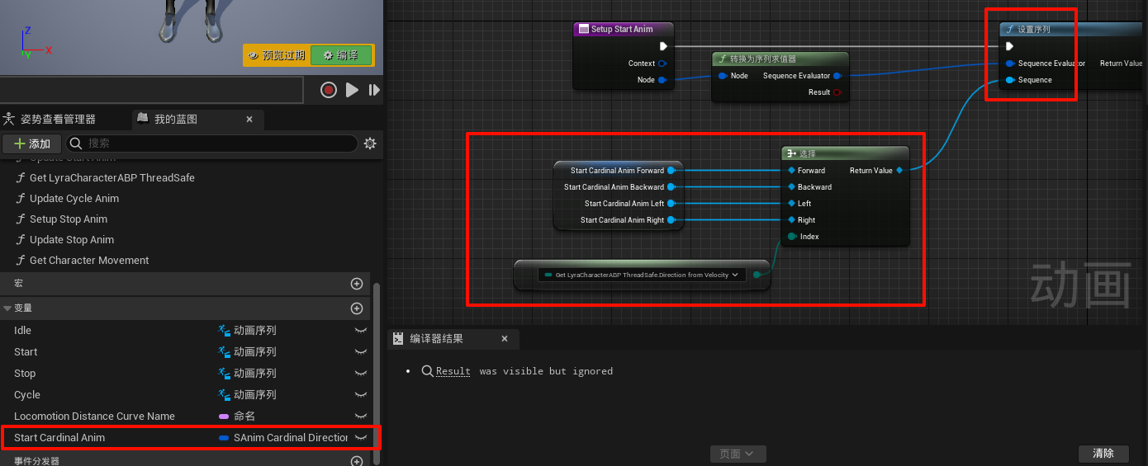Click the 宏 section header
Viewport: 1148px width, 466px height.
[x=186, y=284]
